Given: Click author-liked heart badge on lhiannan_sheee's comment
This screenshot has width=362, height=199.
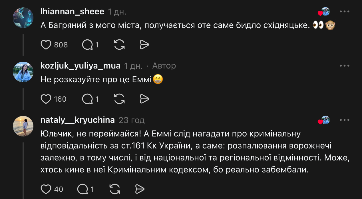Looking at the screenshot, I should 324,12.
